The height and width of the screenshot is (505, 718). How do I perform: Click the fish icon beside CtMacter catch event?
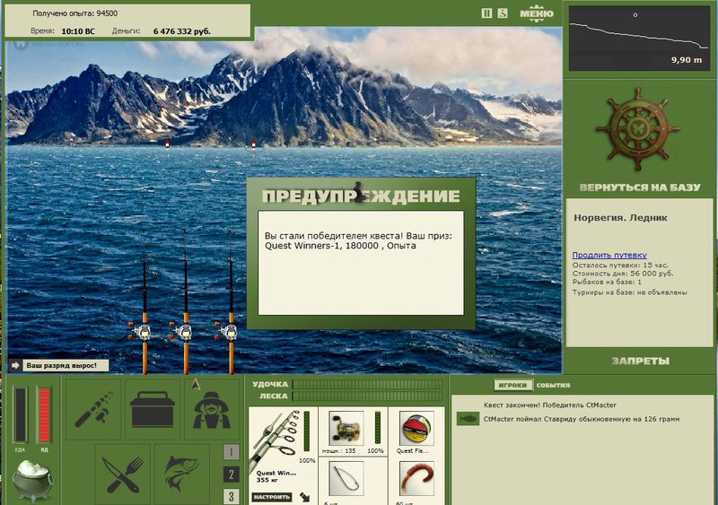(468, 419)
